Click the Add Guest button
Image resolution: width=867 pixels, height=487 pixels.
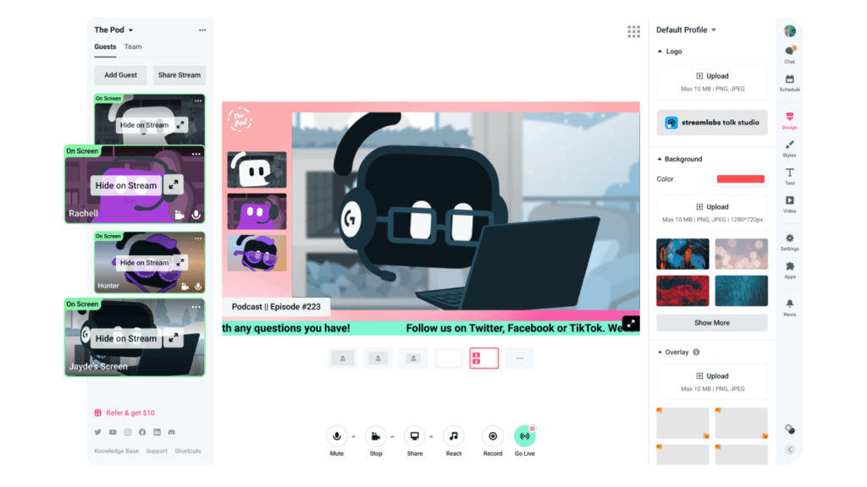click(120, 75)
